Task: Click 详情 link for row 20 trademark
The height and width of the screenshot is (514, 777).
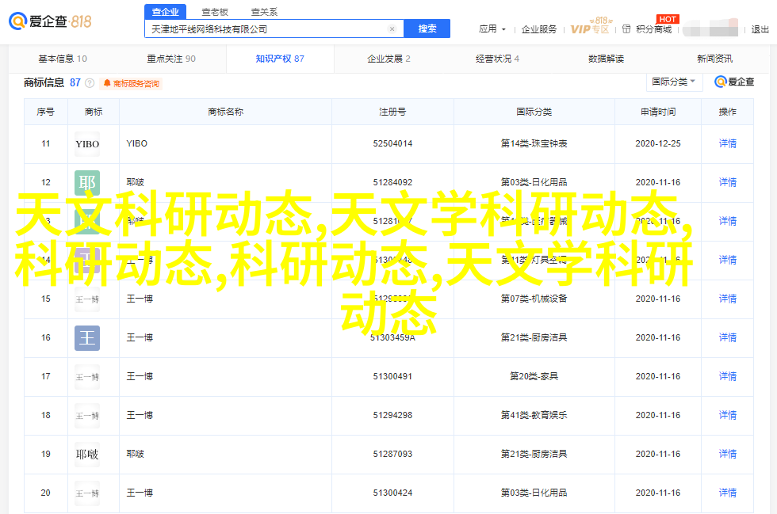Action: (x=727, y=493)
